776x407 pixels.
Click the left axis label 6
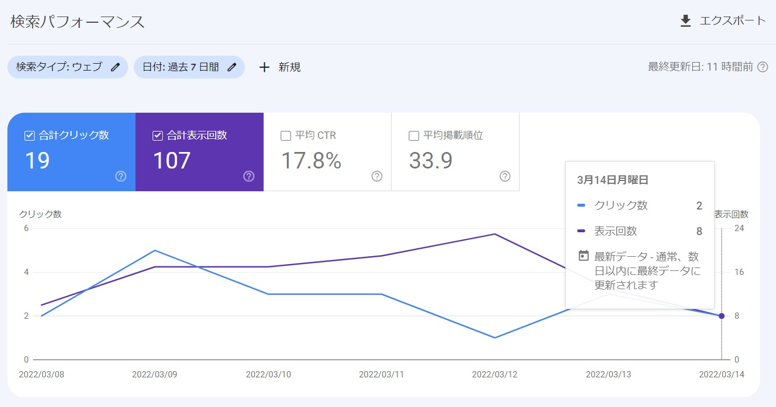point(26,228)
